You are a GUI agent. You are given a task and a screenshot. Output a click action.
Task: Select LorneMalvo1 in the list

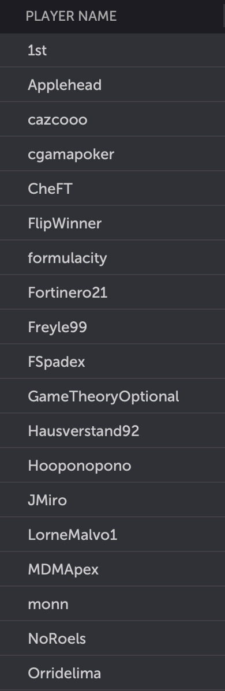[x=112, y=535]
